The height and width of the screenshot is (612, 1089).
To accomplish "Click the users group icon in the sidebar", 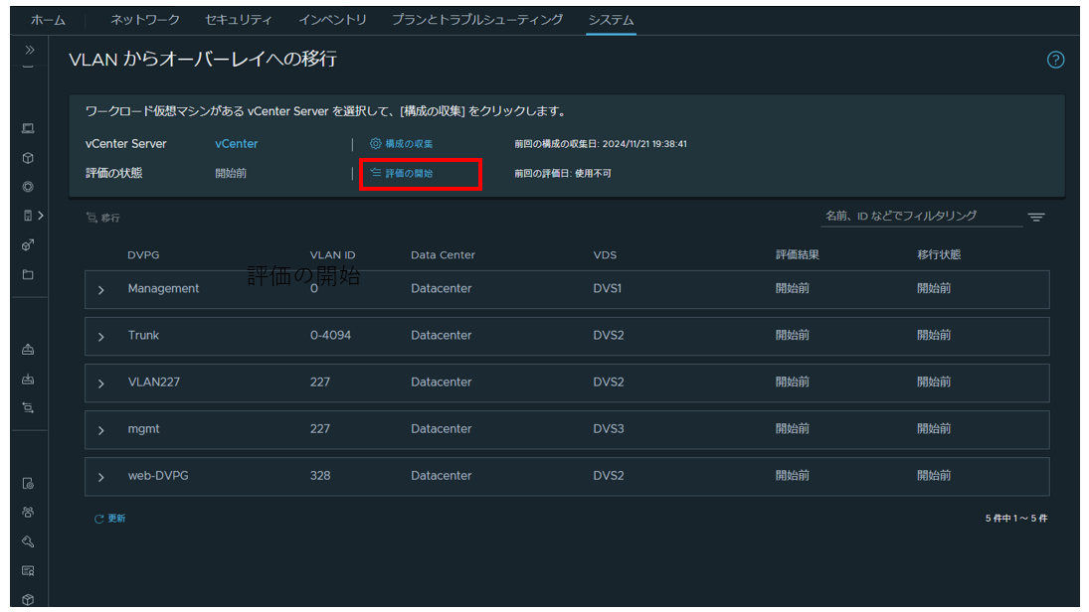I will click(28, 512).
